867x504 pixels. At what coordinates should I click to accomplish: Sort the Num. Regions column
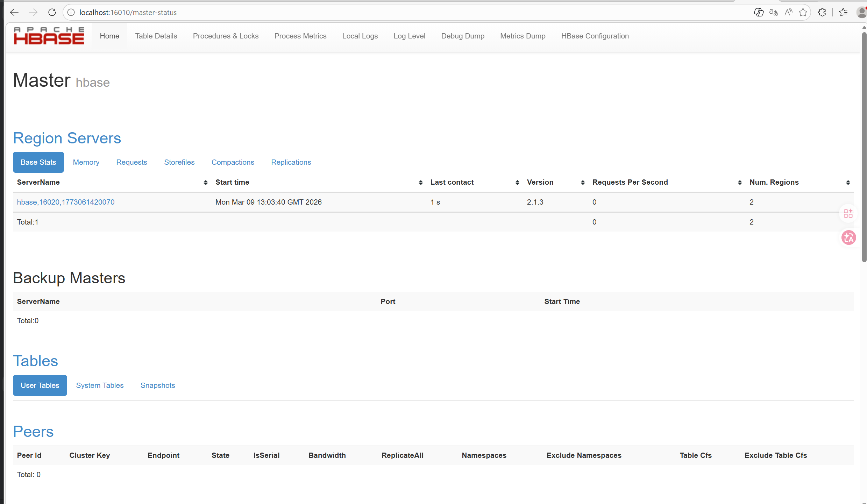(x=848, y=183)
